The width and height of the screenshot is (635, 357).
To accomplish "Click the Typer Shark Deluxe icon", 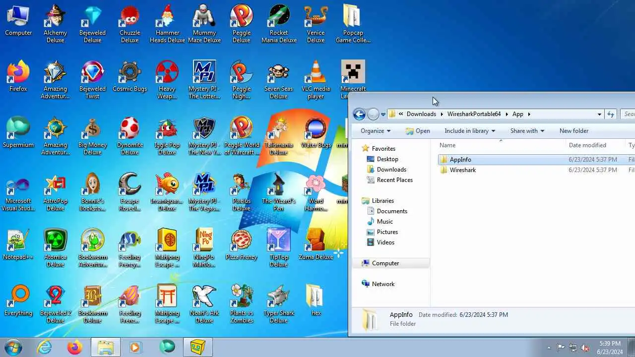I will [x=279, y=304].
